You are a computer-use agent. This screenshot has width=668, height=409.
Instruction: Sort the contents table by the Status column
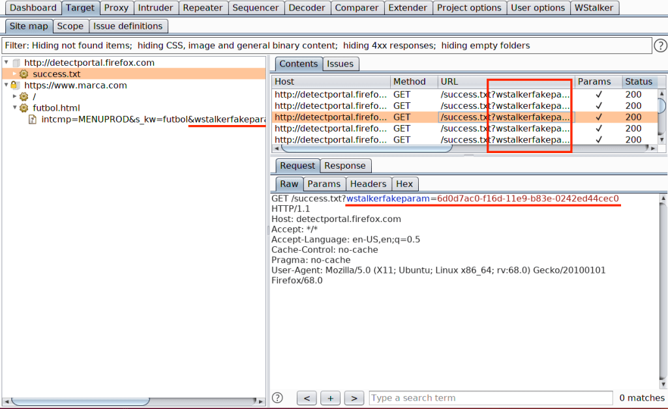coord(639,81)
